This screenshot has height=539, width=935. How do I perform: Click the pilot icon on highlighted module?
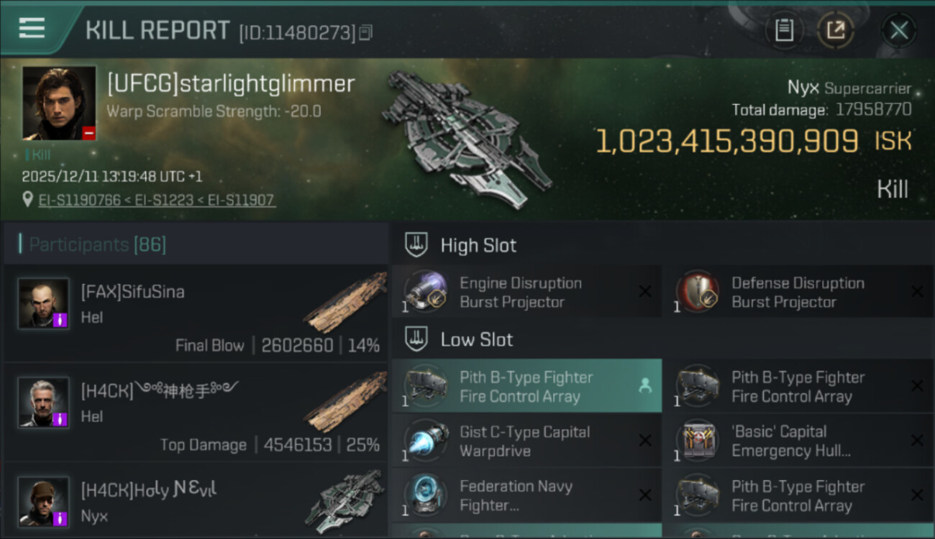point(645,386)
